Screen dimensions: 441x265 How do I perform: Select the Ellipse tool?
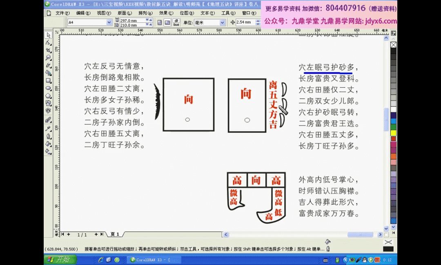pos(48,88)
